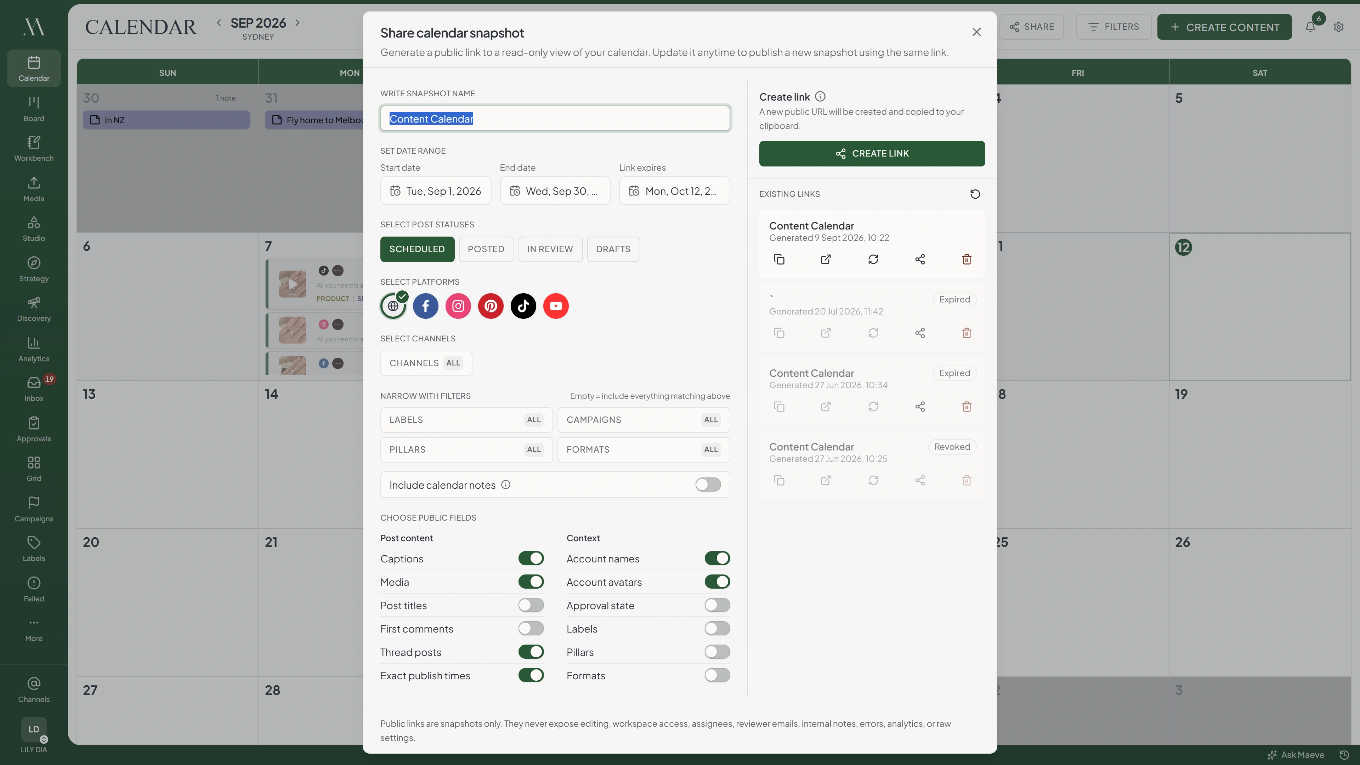Open the Link expires date picker
This screenshot has height=765, width=1360.
(674, 191)
